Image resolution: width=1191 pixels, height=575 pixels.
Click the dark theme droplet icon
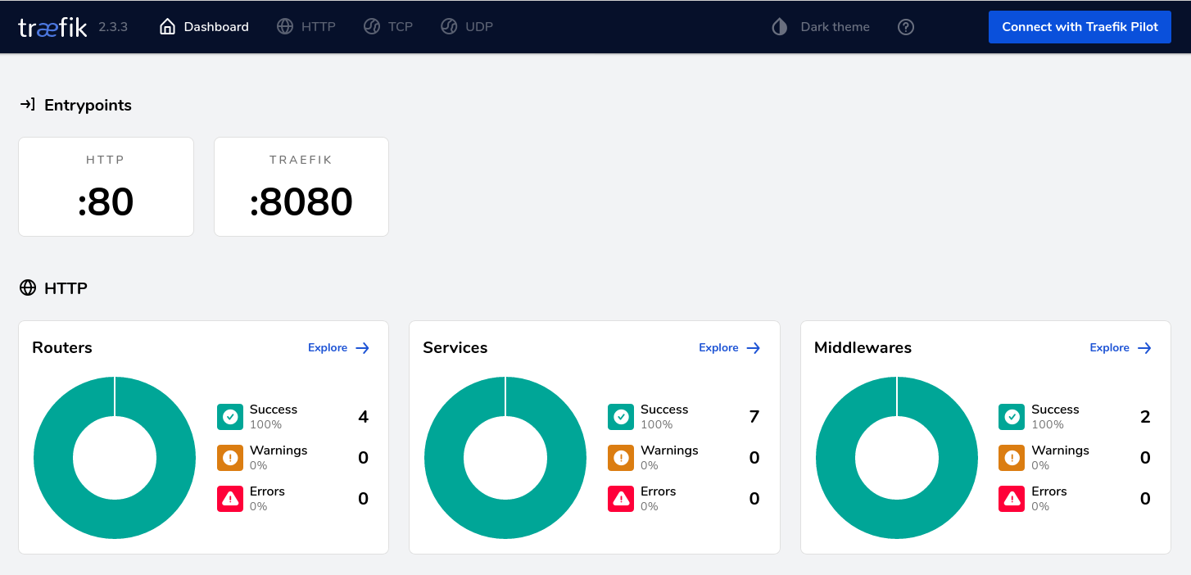tap(780, 27)
